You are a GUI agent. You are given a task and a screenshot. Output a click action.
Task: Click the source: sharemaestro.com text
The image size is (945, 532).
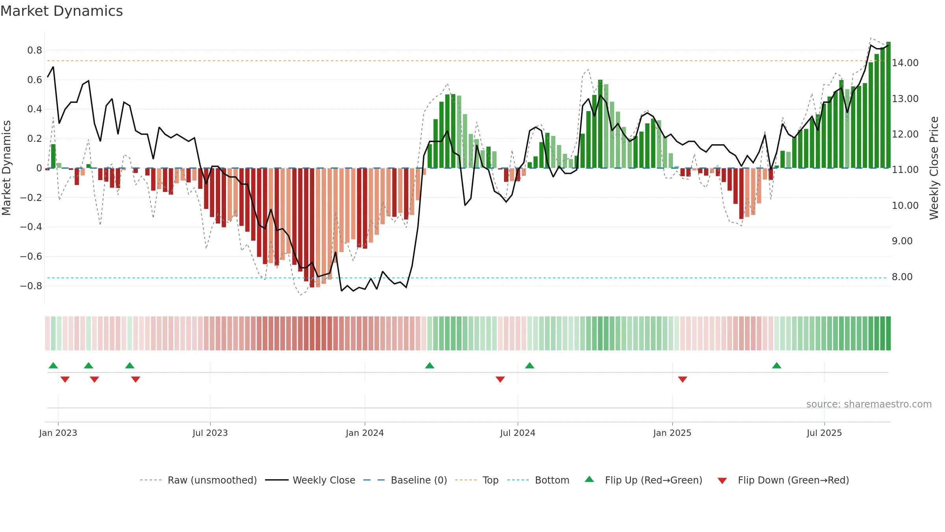(x=869, y=404)
